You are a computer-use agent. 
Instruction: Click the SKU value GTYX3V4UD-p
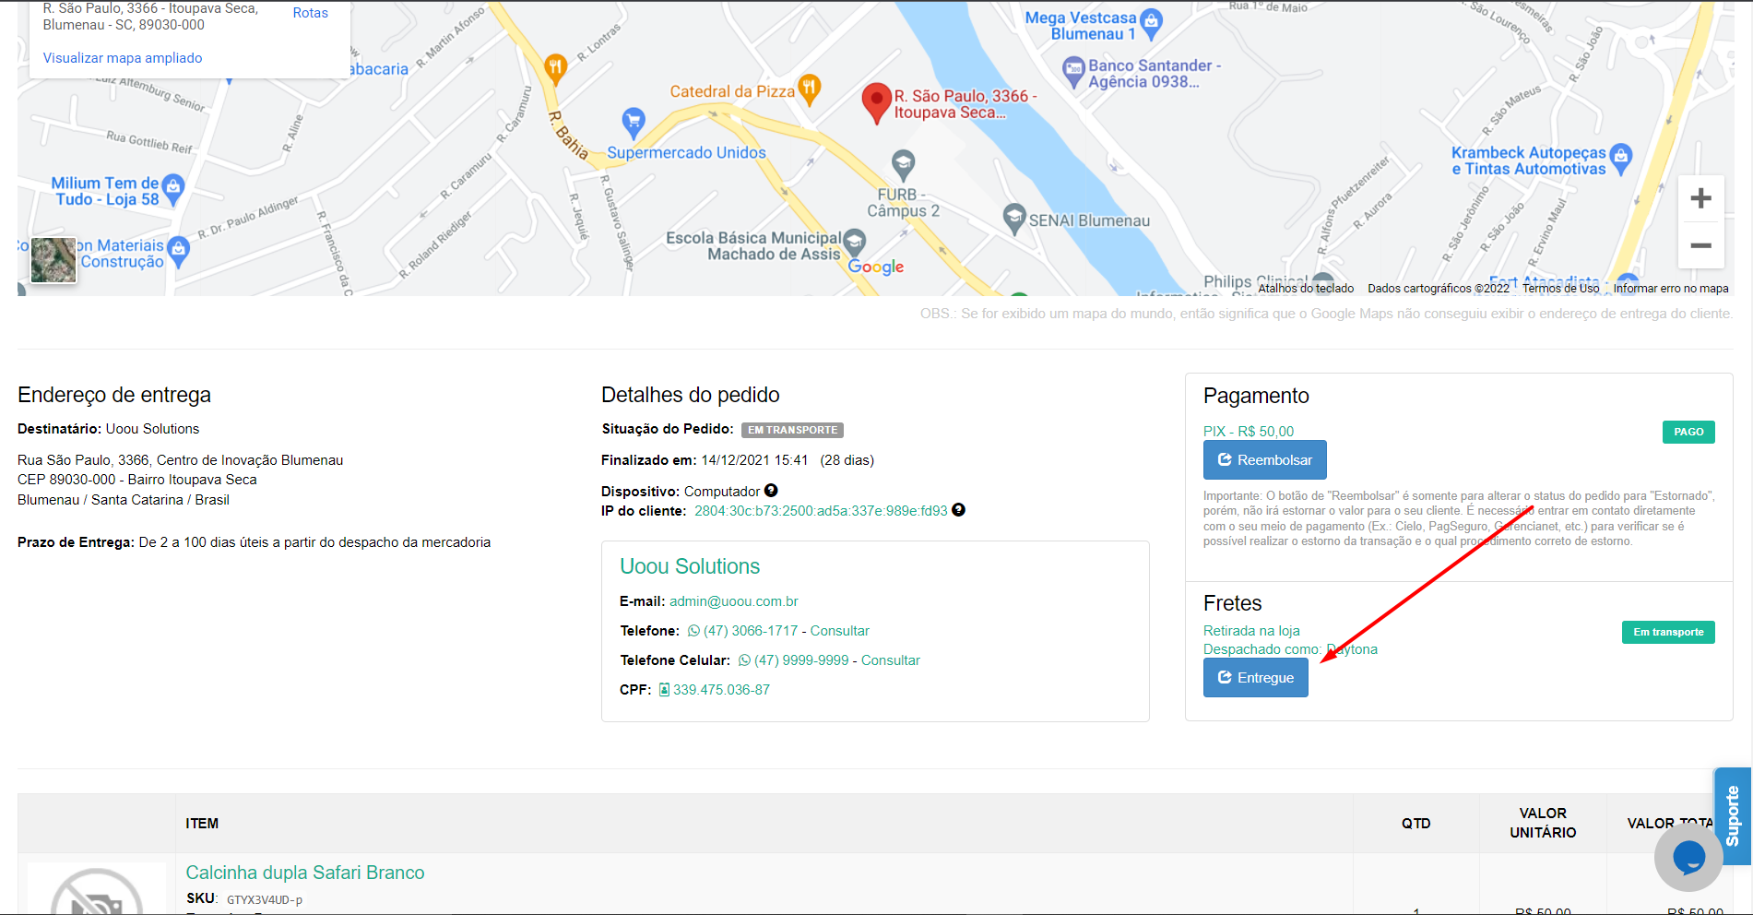[265, 899]
